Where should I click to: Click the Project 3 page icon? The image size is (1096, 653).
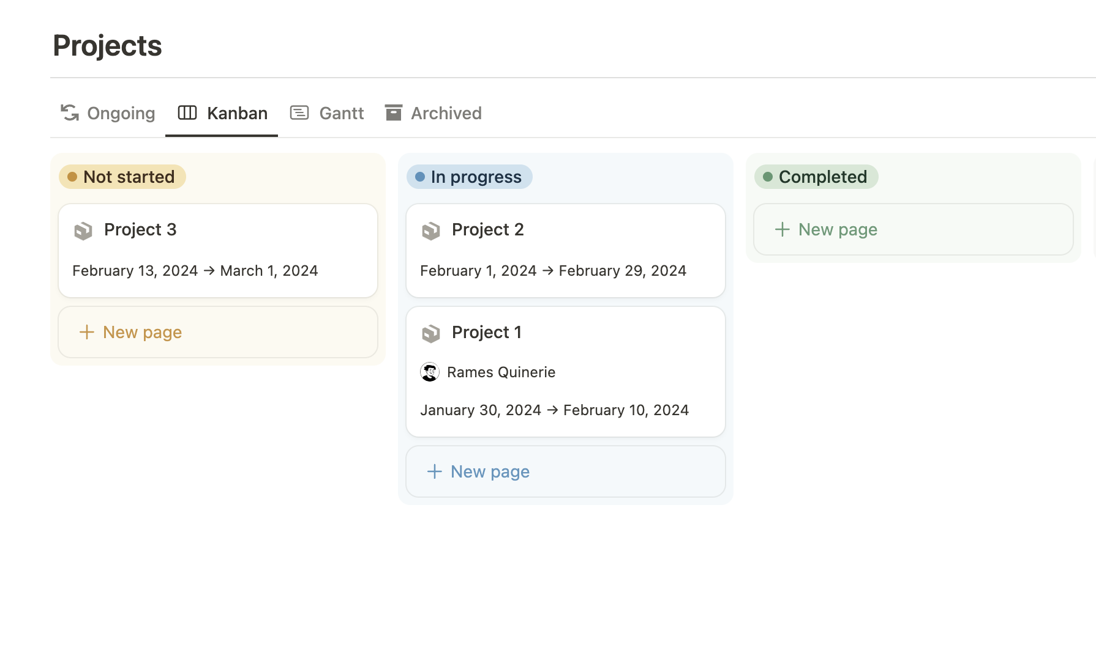(83, 231)
